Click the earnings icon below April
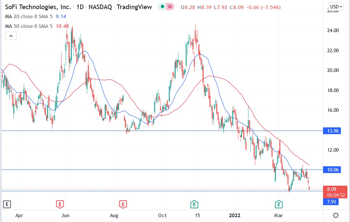 click(x=7, y=204)
